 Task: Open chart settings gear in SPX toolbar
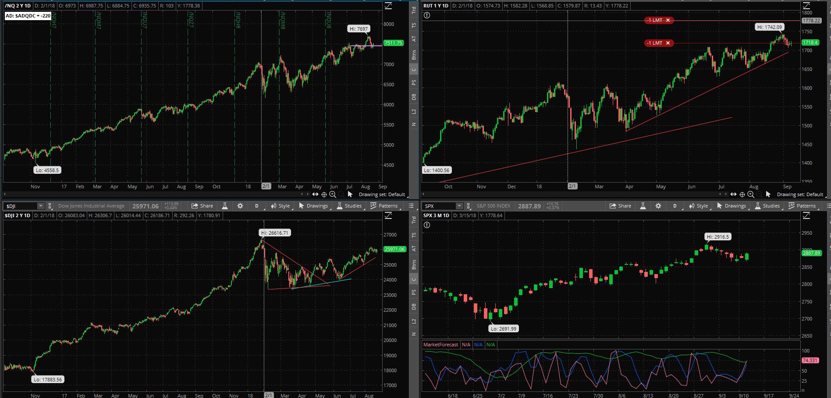click(658, 206)
